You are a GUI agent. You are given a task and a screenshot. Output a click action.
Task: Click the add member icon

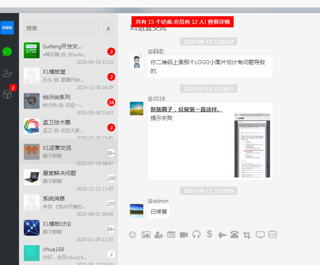coord(159,234)
